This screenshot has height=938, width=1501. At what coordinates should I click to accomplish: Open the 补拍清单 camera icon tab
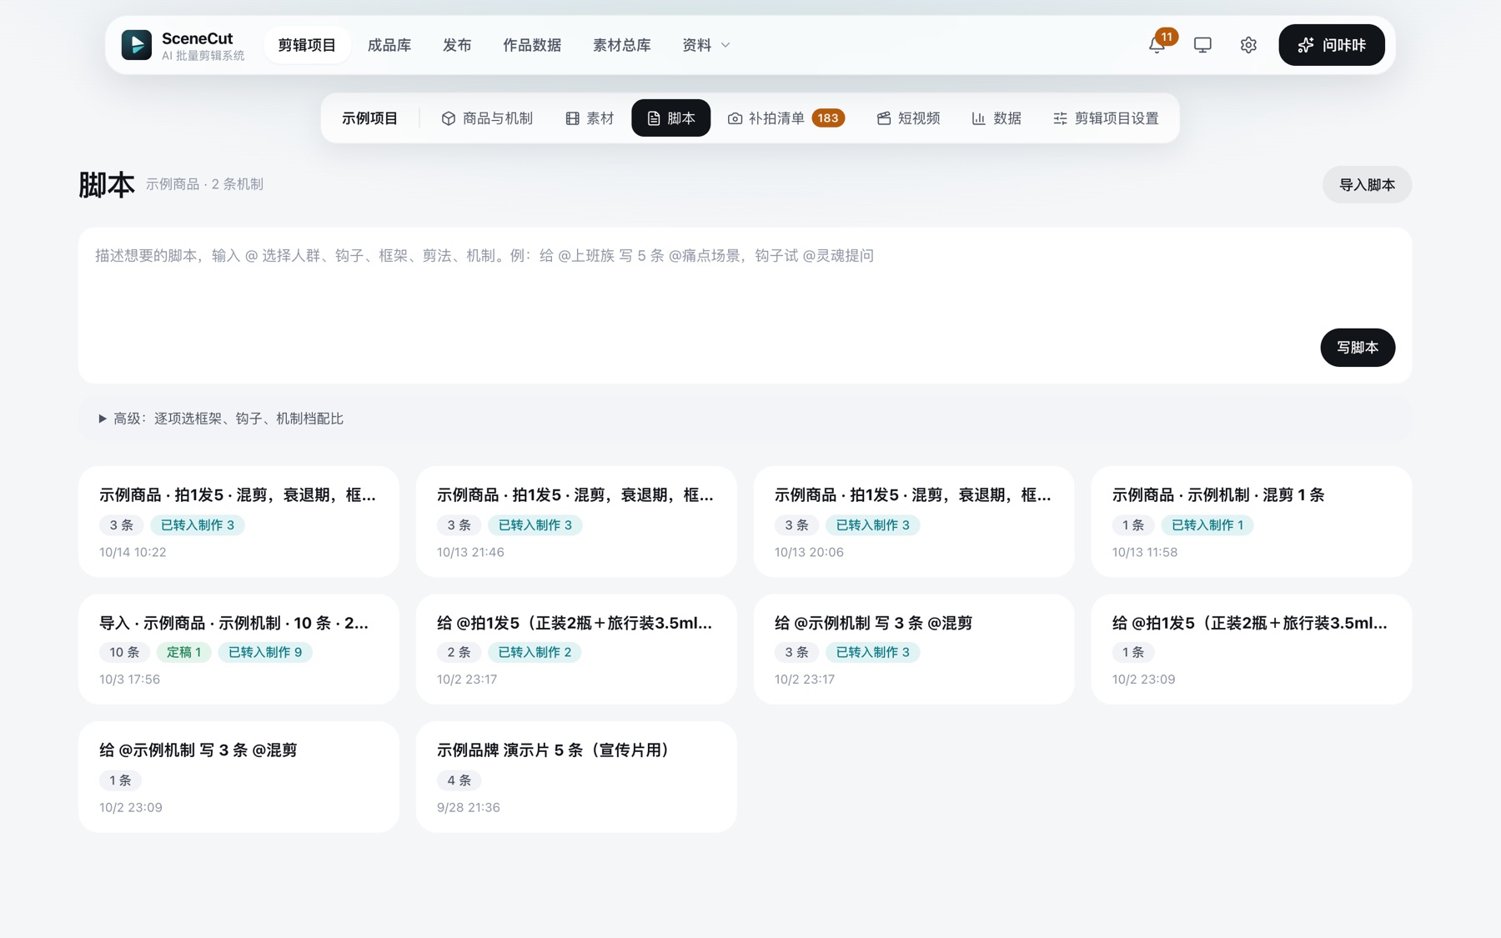click(786, 118)
